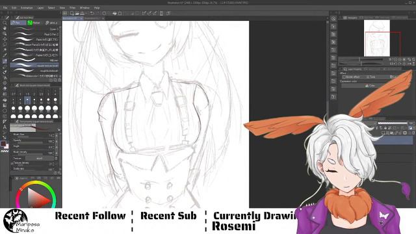Open the Animation menu
Image resolution: width=416 pixels, height=234 pixels.
tap(27, 8)
